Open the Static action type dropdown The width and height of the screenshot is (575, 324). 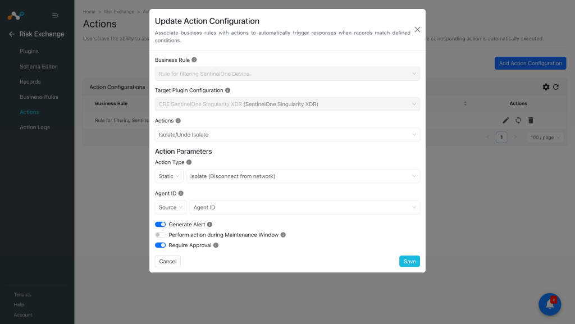coord(169,176)
